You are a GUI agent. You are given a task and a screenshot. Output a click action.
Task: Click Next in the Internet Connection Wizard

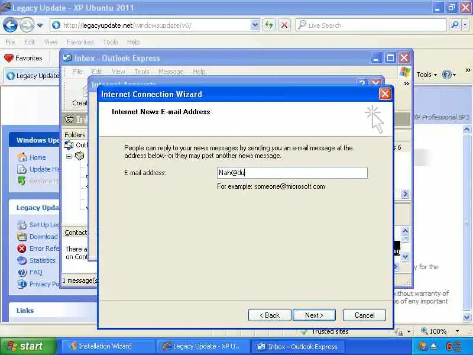314,315
